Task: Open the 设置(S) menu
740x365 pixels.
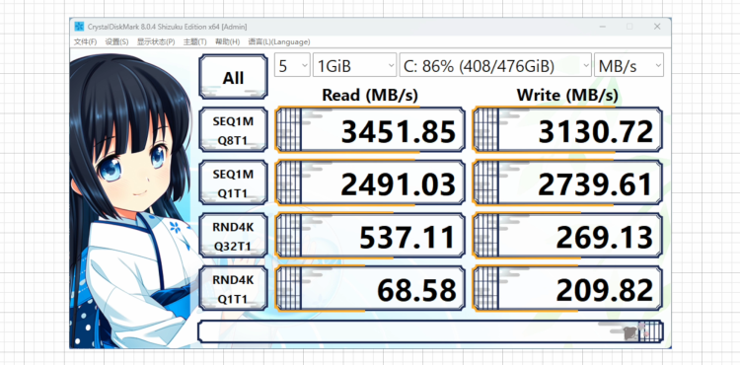Action: tap(116, 42)
